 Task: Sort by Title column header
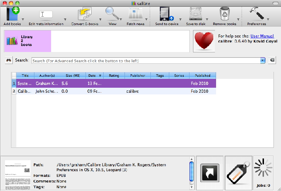[x=25, y=76]
